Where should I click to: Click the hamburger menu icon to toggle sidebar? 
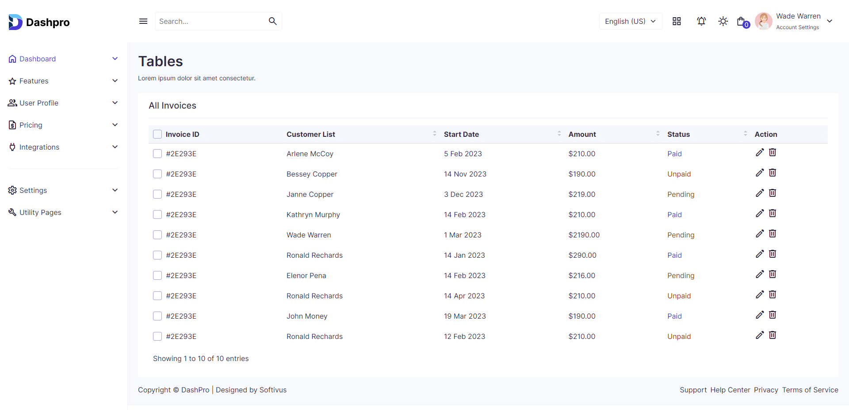point(143,21)
